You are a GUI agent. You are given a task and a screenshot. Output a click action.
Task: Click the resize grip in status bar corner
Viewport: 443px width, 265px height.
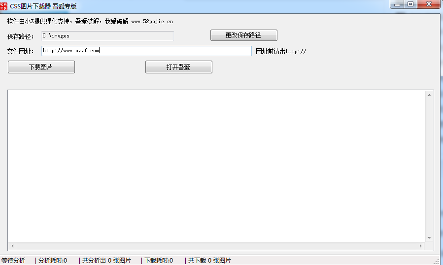437,262
